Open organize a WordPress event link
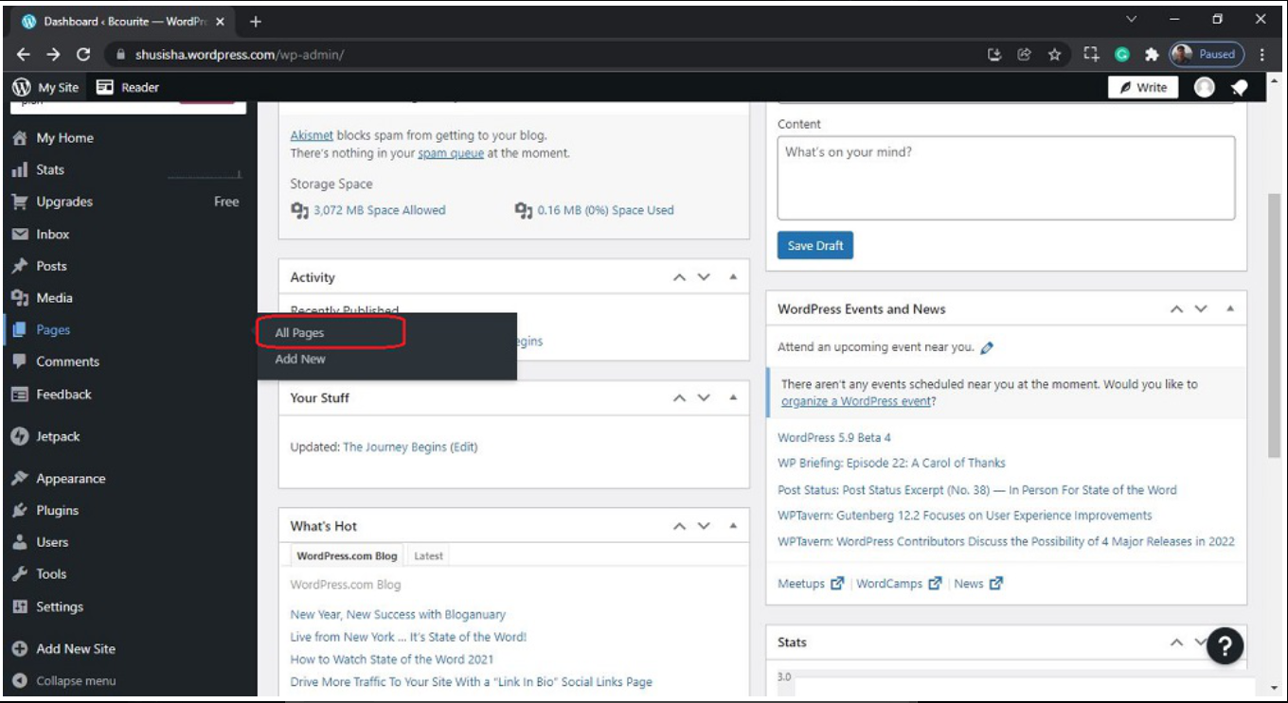Screen dimensions: 1288x703 click(x=855, y=401)
